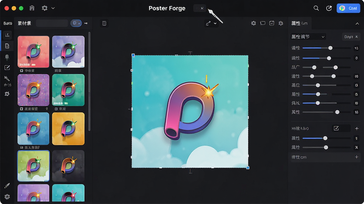Select the stamp tool atop left sidebar
The image size is (364, 204).
[7, 35]
